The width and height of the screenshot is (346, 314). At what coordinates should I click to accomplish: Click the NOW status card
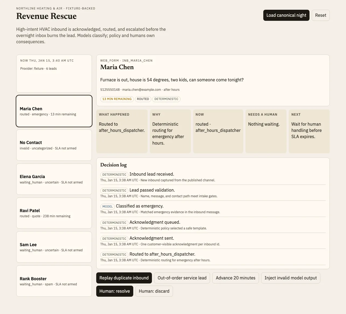(x=218, y=131)
